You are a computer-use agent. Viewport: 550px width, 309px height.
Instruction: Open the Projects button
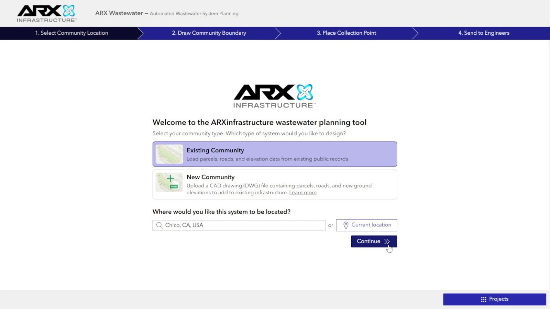pos(495,299)
